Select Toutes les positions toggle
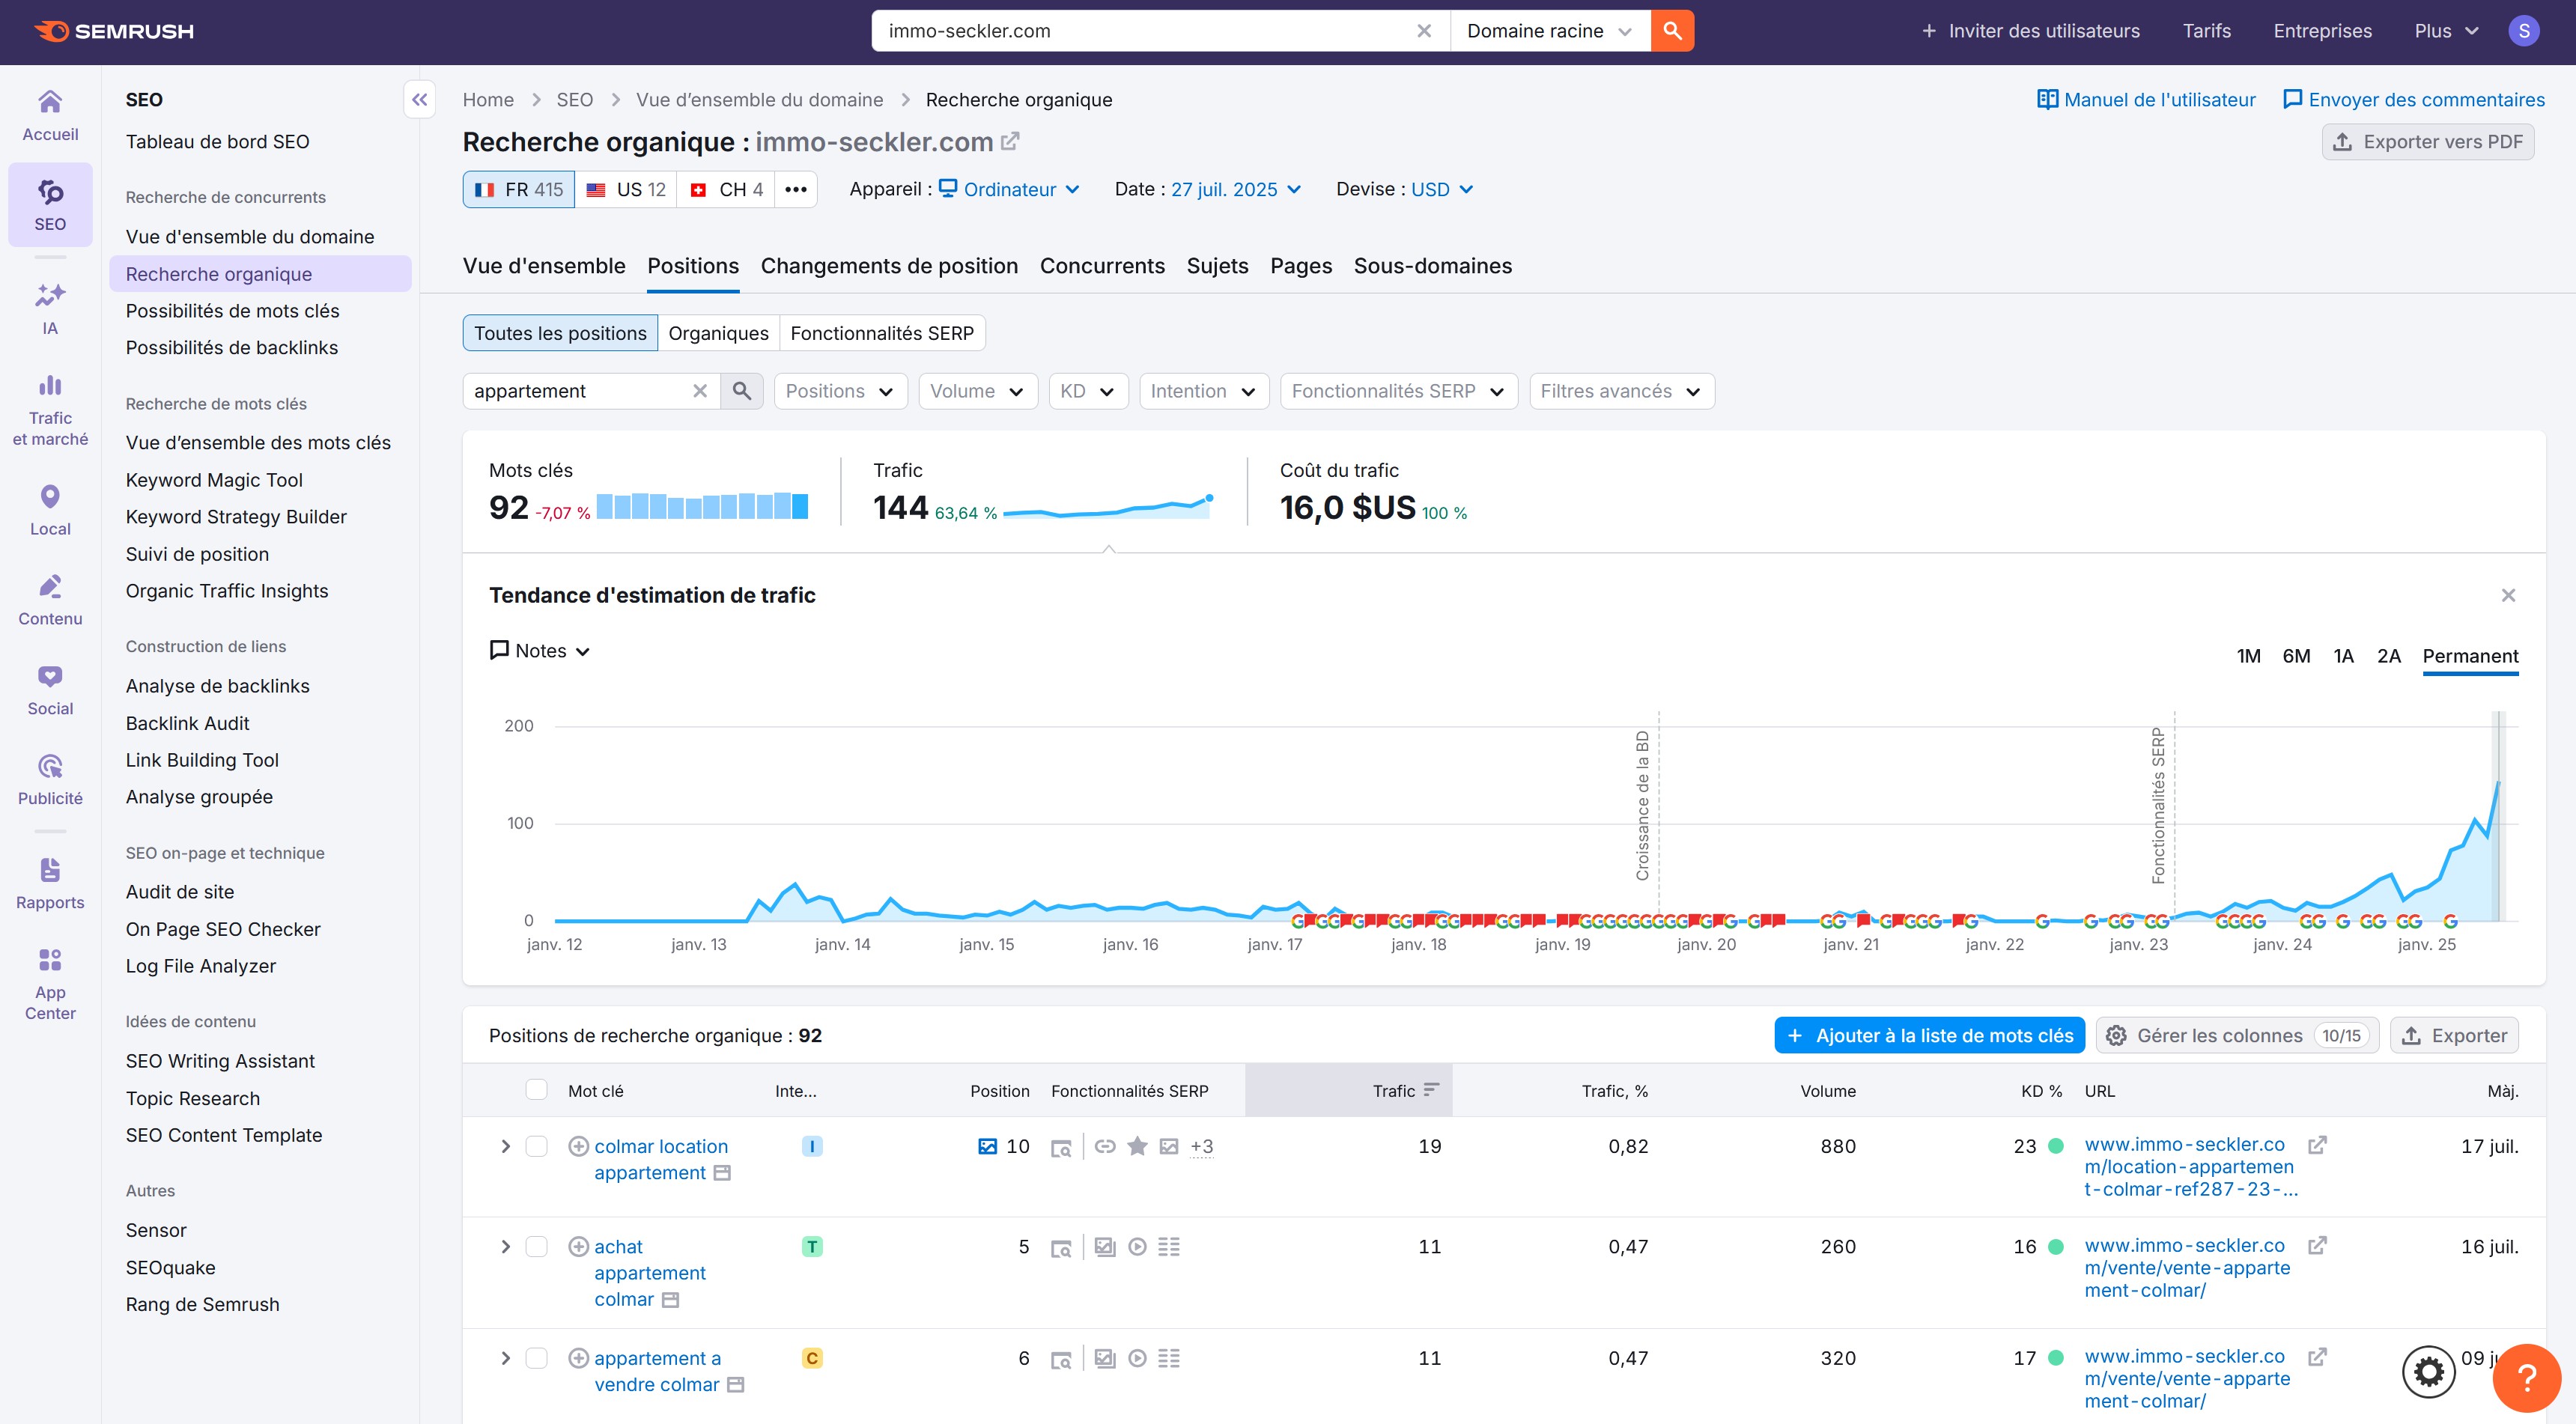2576x1424 pixels. point(560,333)
